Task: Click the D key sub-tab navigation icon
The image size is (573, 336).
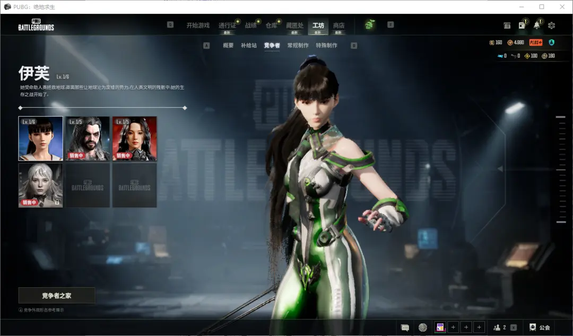Action: [354, 46]
